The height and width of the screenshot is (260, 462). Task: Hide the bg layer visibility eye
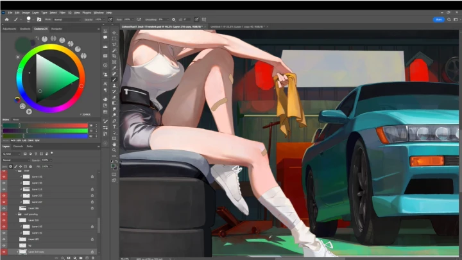4,245
